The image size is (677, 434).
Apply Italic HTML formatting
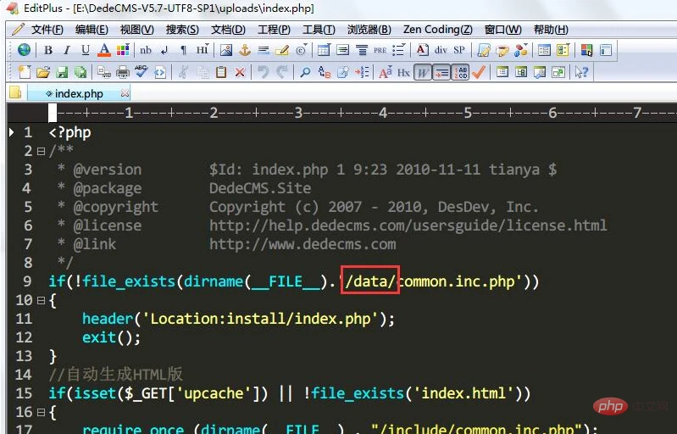pos(66,50)
